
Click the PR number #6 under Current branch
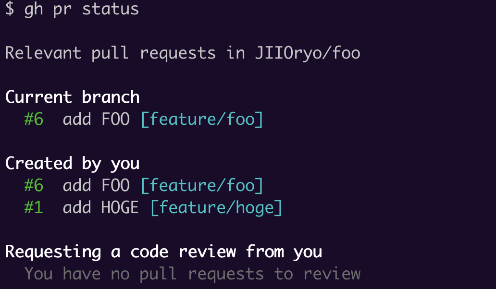click(x=34, y=119)
